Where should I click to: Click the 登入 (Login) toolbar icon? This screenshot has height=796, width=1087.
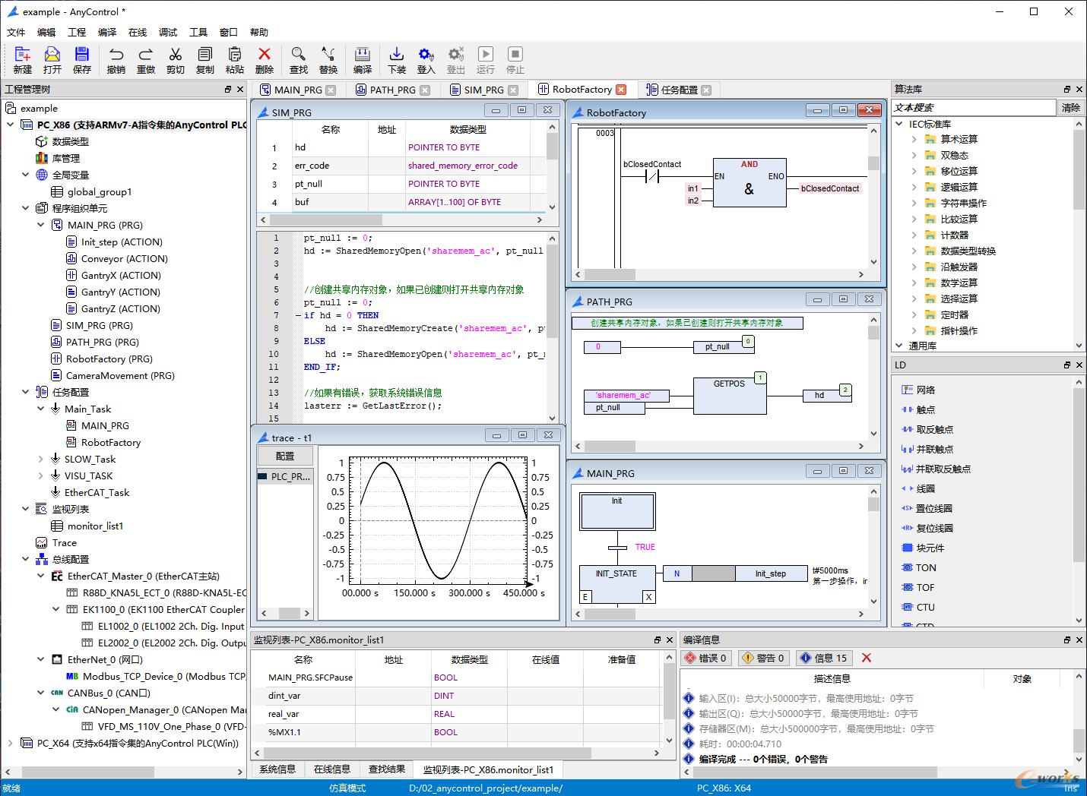[426, 55]
